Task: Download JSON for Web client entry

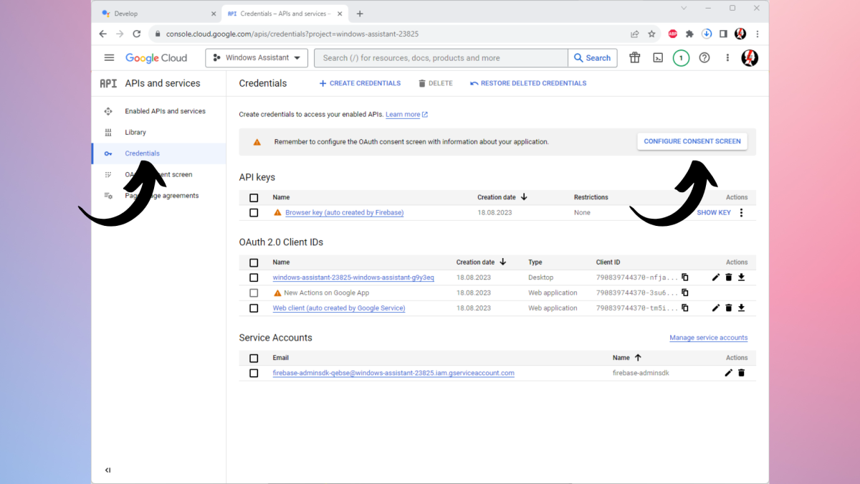Action: tap(741, 308)
